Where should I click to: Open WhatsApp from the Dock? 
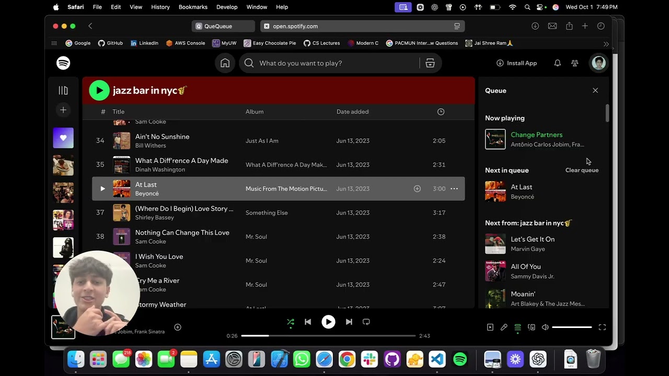pyautogui.click(x=302, y=359)
